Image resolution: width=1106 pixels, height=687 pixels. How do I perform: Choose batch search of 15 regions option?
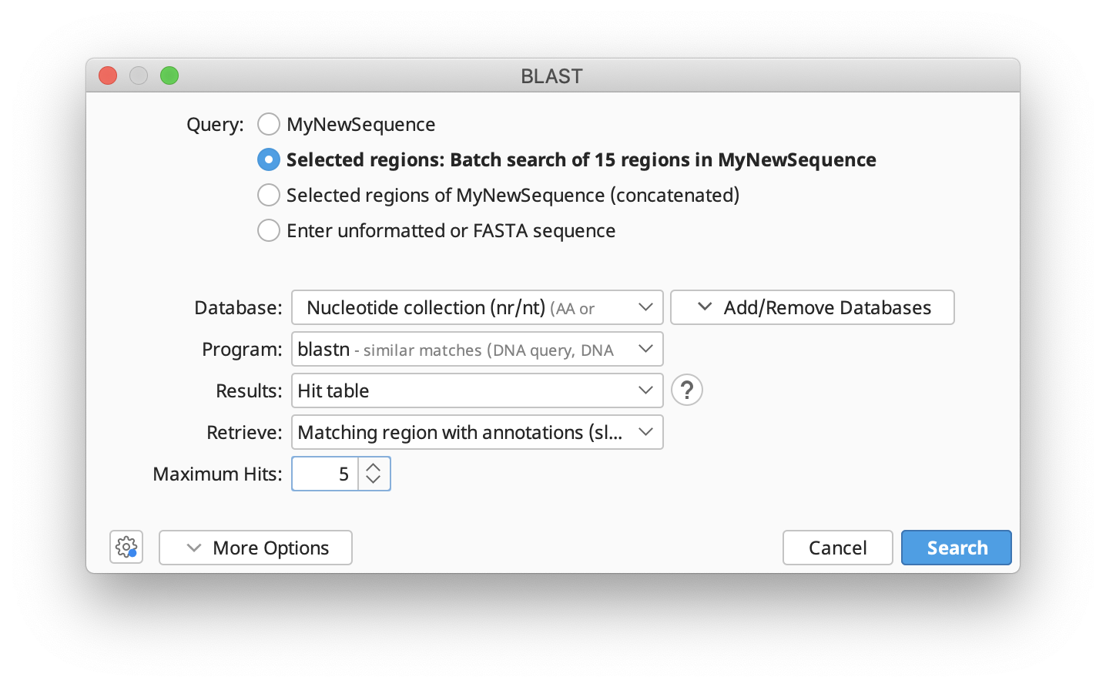point(269,159)
